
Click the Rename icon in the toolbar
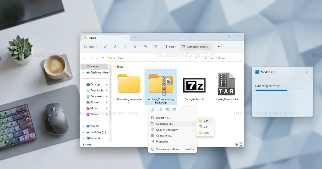136,47
